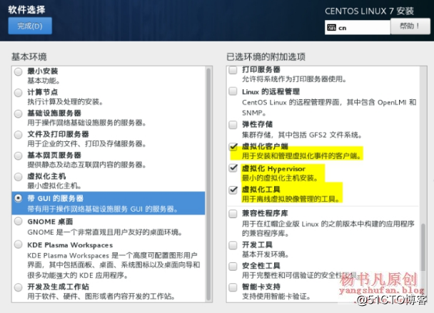Click the 已选环境的附加选项 section heading
The height and width of the screenshot is (313, 434).
click(266, 57)
